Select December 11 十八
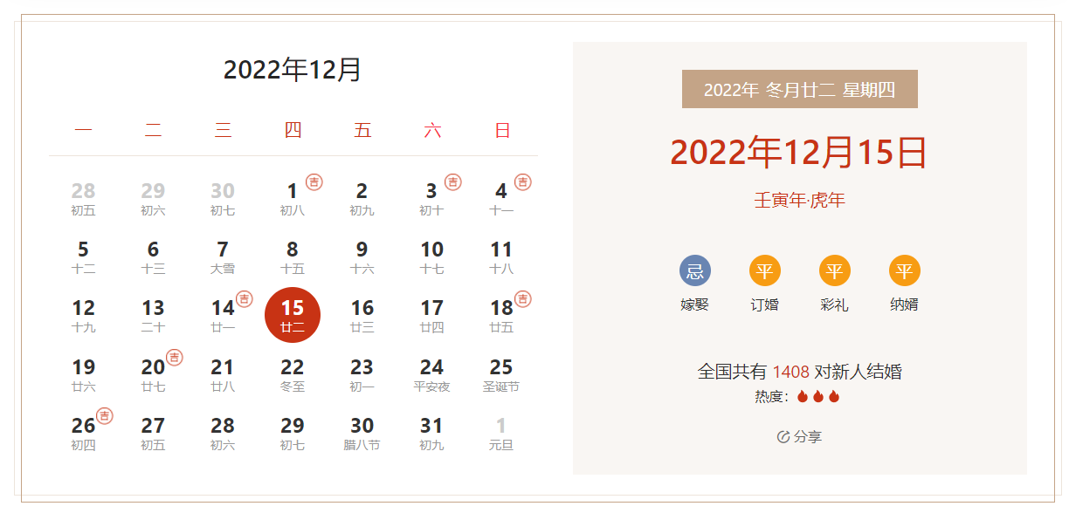1076x513 pixels. click(501, 257)
